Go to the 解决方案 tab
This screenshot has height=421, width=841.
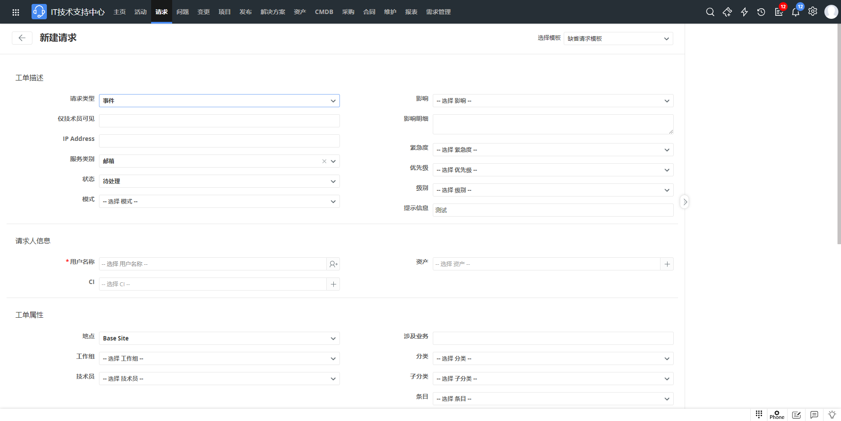coord(273,12)
